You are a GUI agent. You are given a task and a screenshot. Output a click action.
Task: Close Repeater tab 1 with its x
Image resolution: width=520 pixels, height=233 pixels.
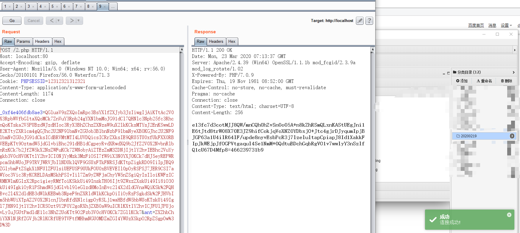pyautogui.click(x=10, y=7)
